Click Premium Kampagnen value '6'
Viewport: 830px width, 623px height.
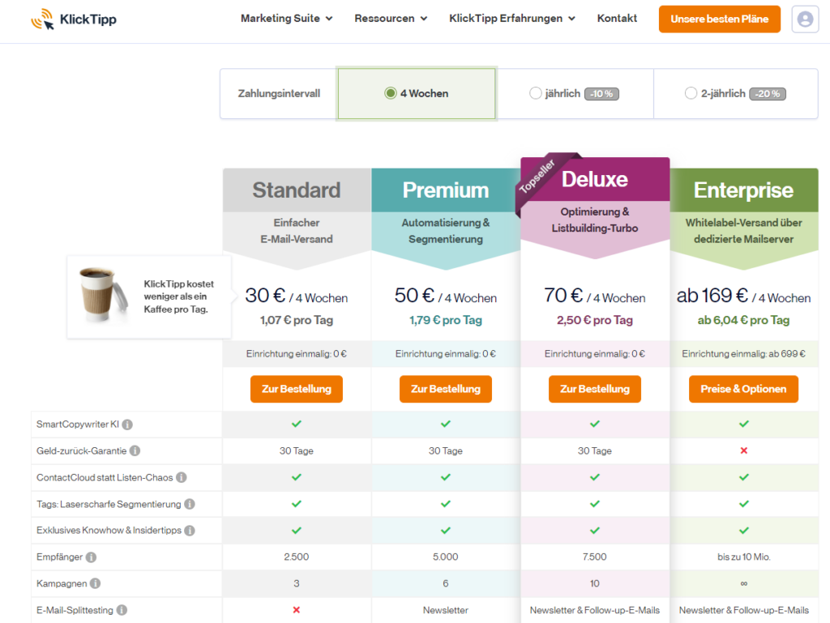point(446,583)
